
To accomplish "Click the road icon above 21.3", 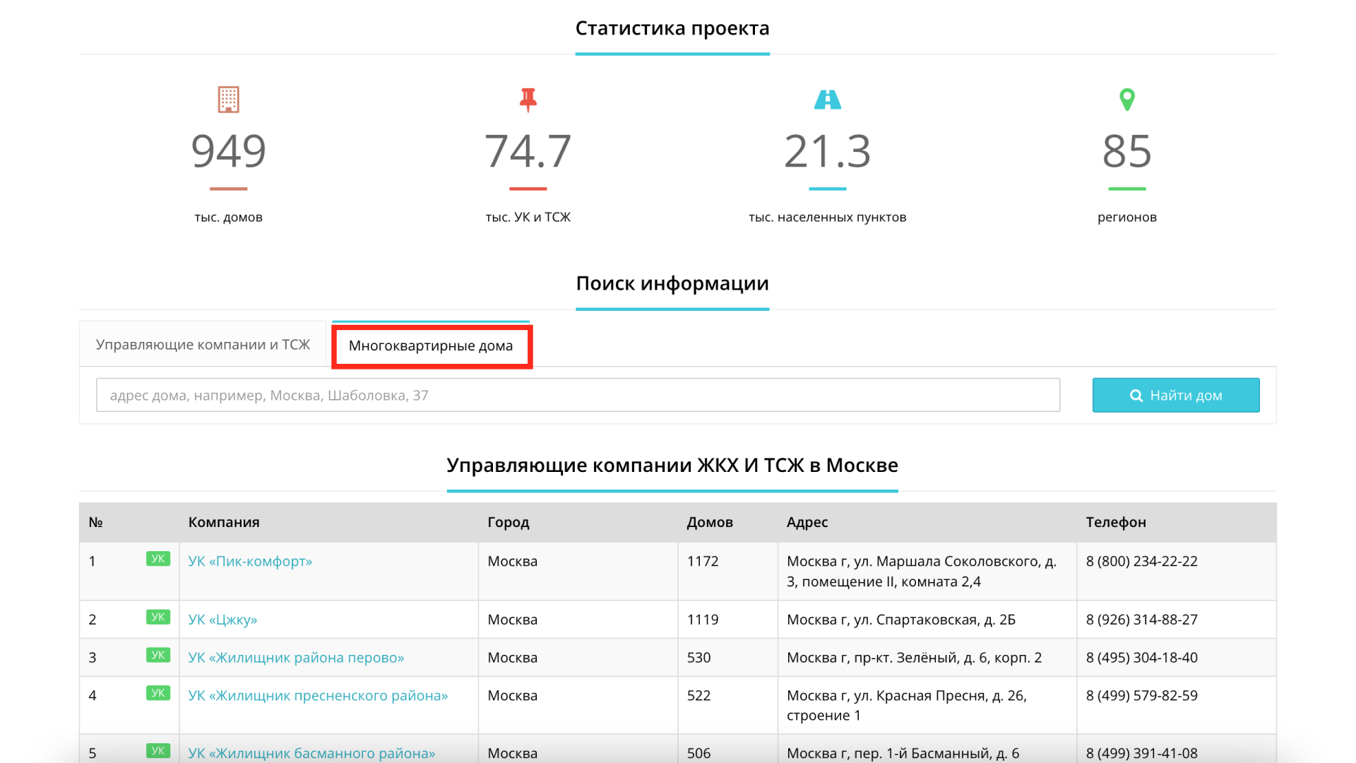I will (x=827, y=100).
